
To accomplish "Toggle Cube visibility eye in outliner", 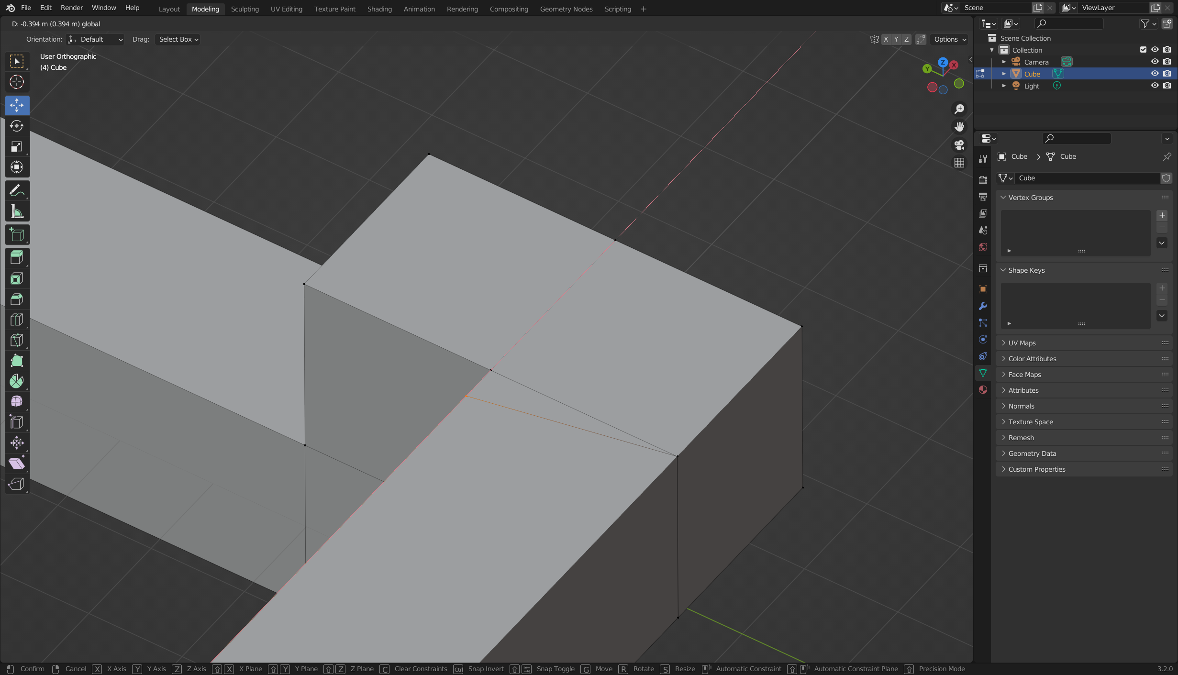I will (1155, 74).
